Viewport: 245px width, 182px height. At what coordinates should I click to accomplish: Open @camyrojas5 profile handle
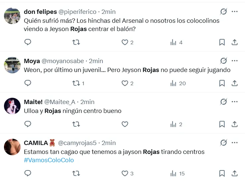click(x=77, y=143)
